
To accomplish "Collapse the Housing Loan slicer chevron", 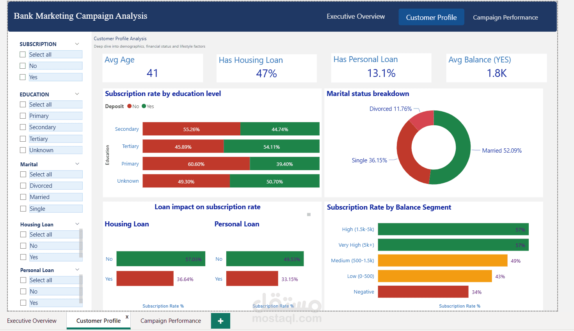I will [77, 224].
